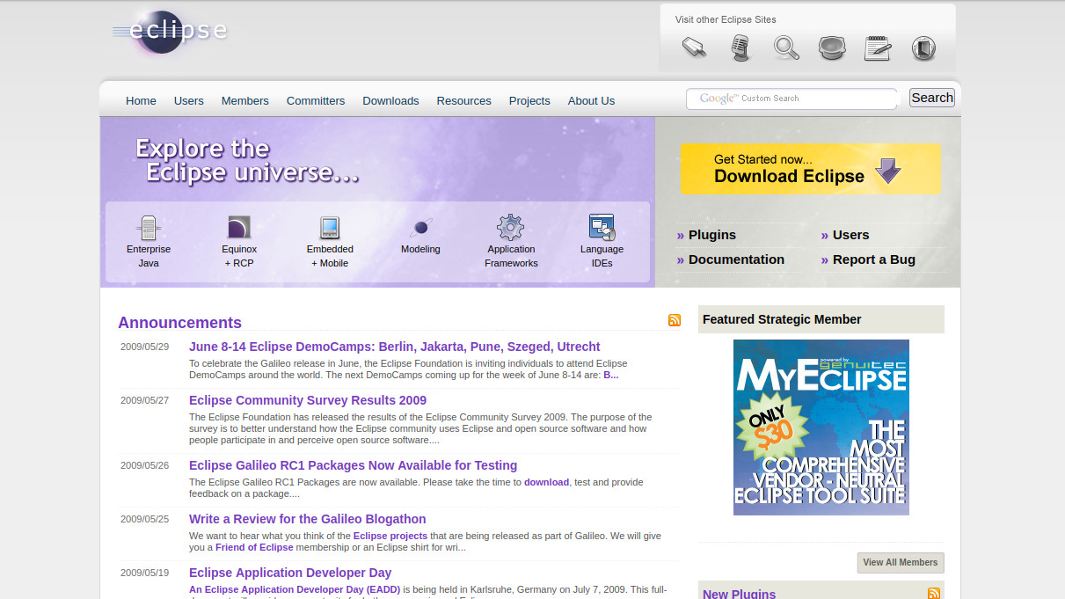Viewport: 1065px width, 599px height.
Task: Follow the Plugins quick link
Action: [x=712, y=235]
